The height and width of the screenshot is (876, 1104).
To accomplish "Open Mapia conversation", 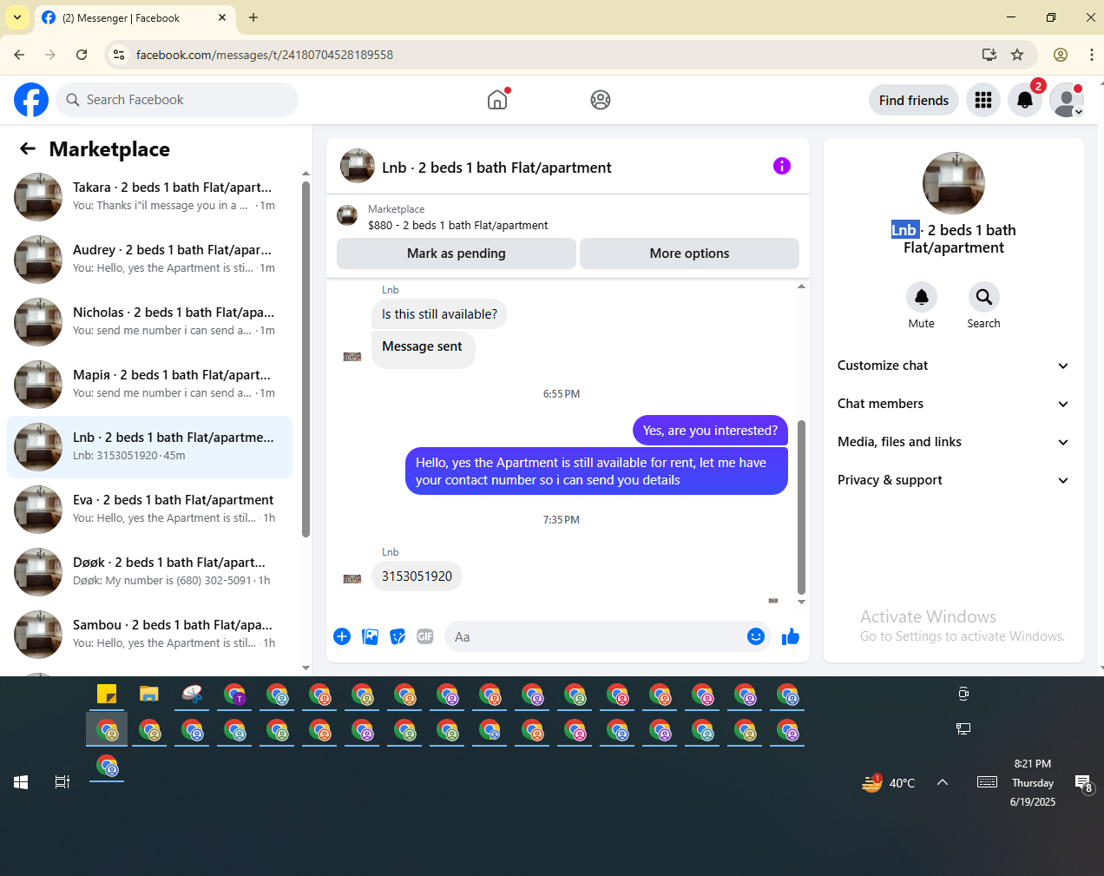I will tap(149, 385).
